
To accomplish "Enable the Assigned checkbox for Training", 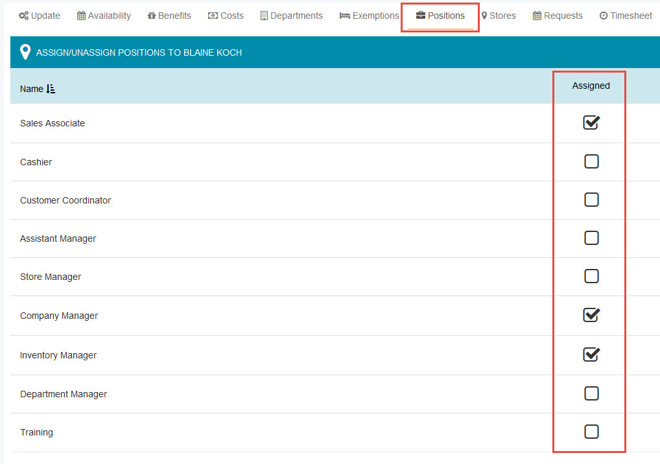I will (x=591, y=432).
